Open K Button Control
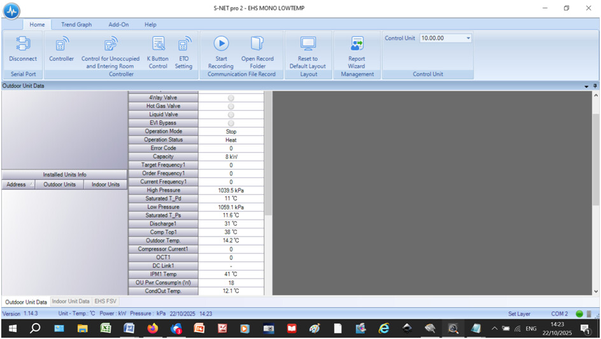This screenshot has width=601, height=339. [158, 44]
